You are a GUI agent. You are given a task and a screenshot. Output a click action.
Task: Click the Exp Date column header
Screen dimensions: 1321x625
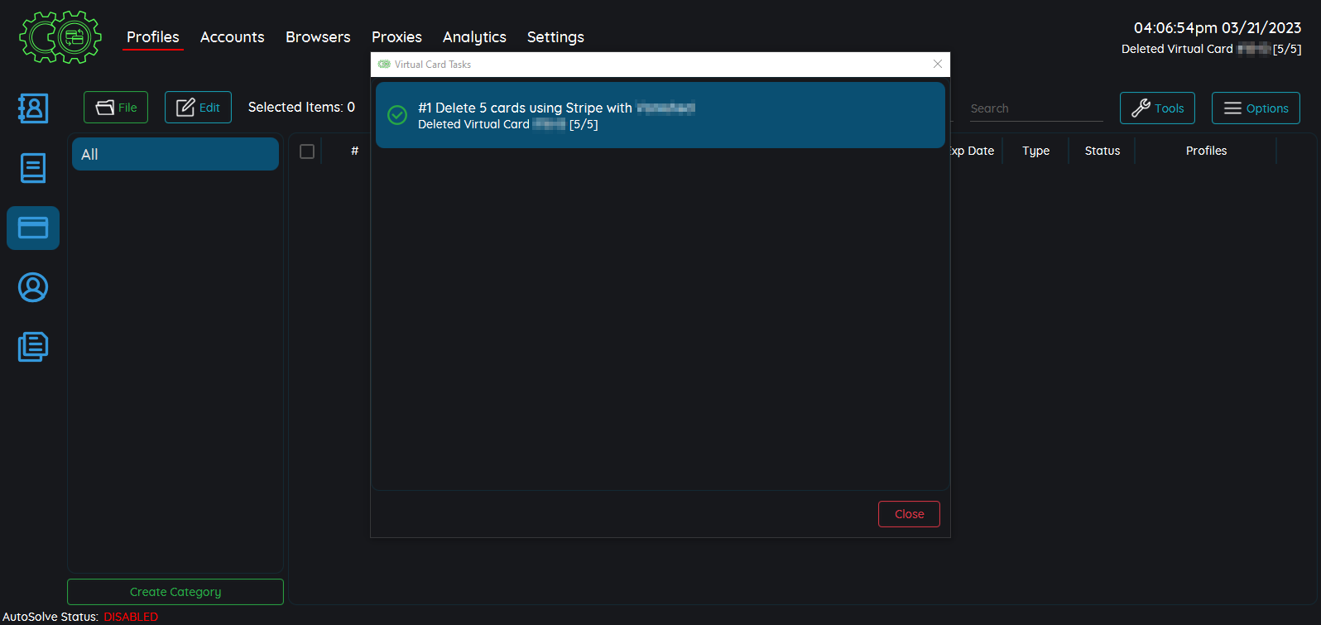[x=973, y=151]
